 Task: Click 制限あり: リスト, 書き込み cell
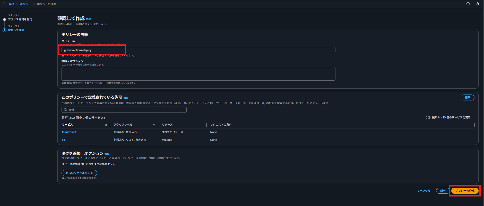tap(130, 140)
